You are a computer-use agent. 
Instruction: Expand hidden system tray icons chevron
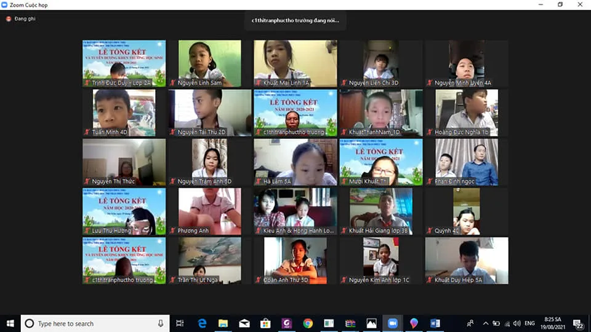click(486, 323)
